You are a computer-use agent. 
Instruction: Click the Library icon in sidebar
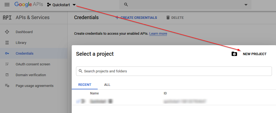coord(7,43)
